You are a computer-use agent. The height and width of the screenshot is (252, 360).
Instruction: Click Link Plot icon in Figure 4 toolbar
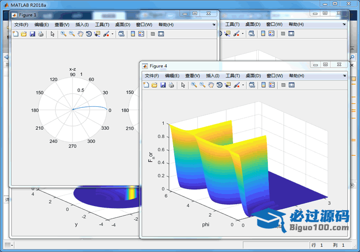click(252, 85)
